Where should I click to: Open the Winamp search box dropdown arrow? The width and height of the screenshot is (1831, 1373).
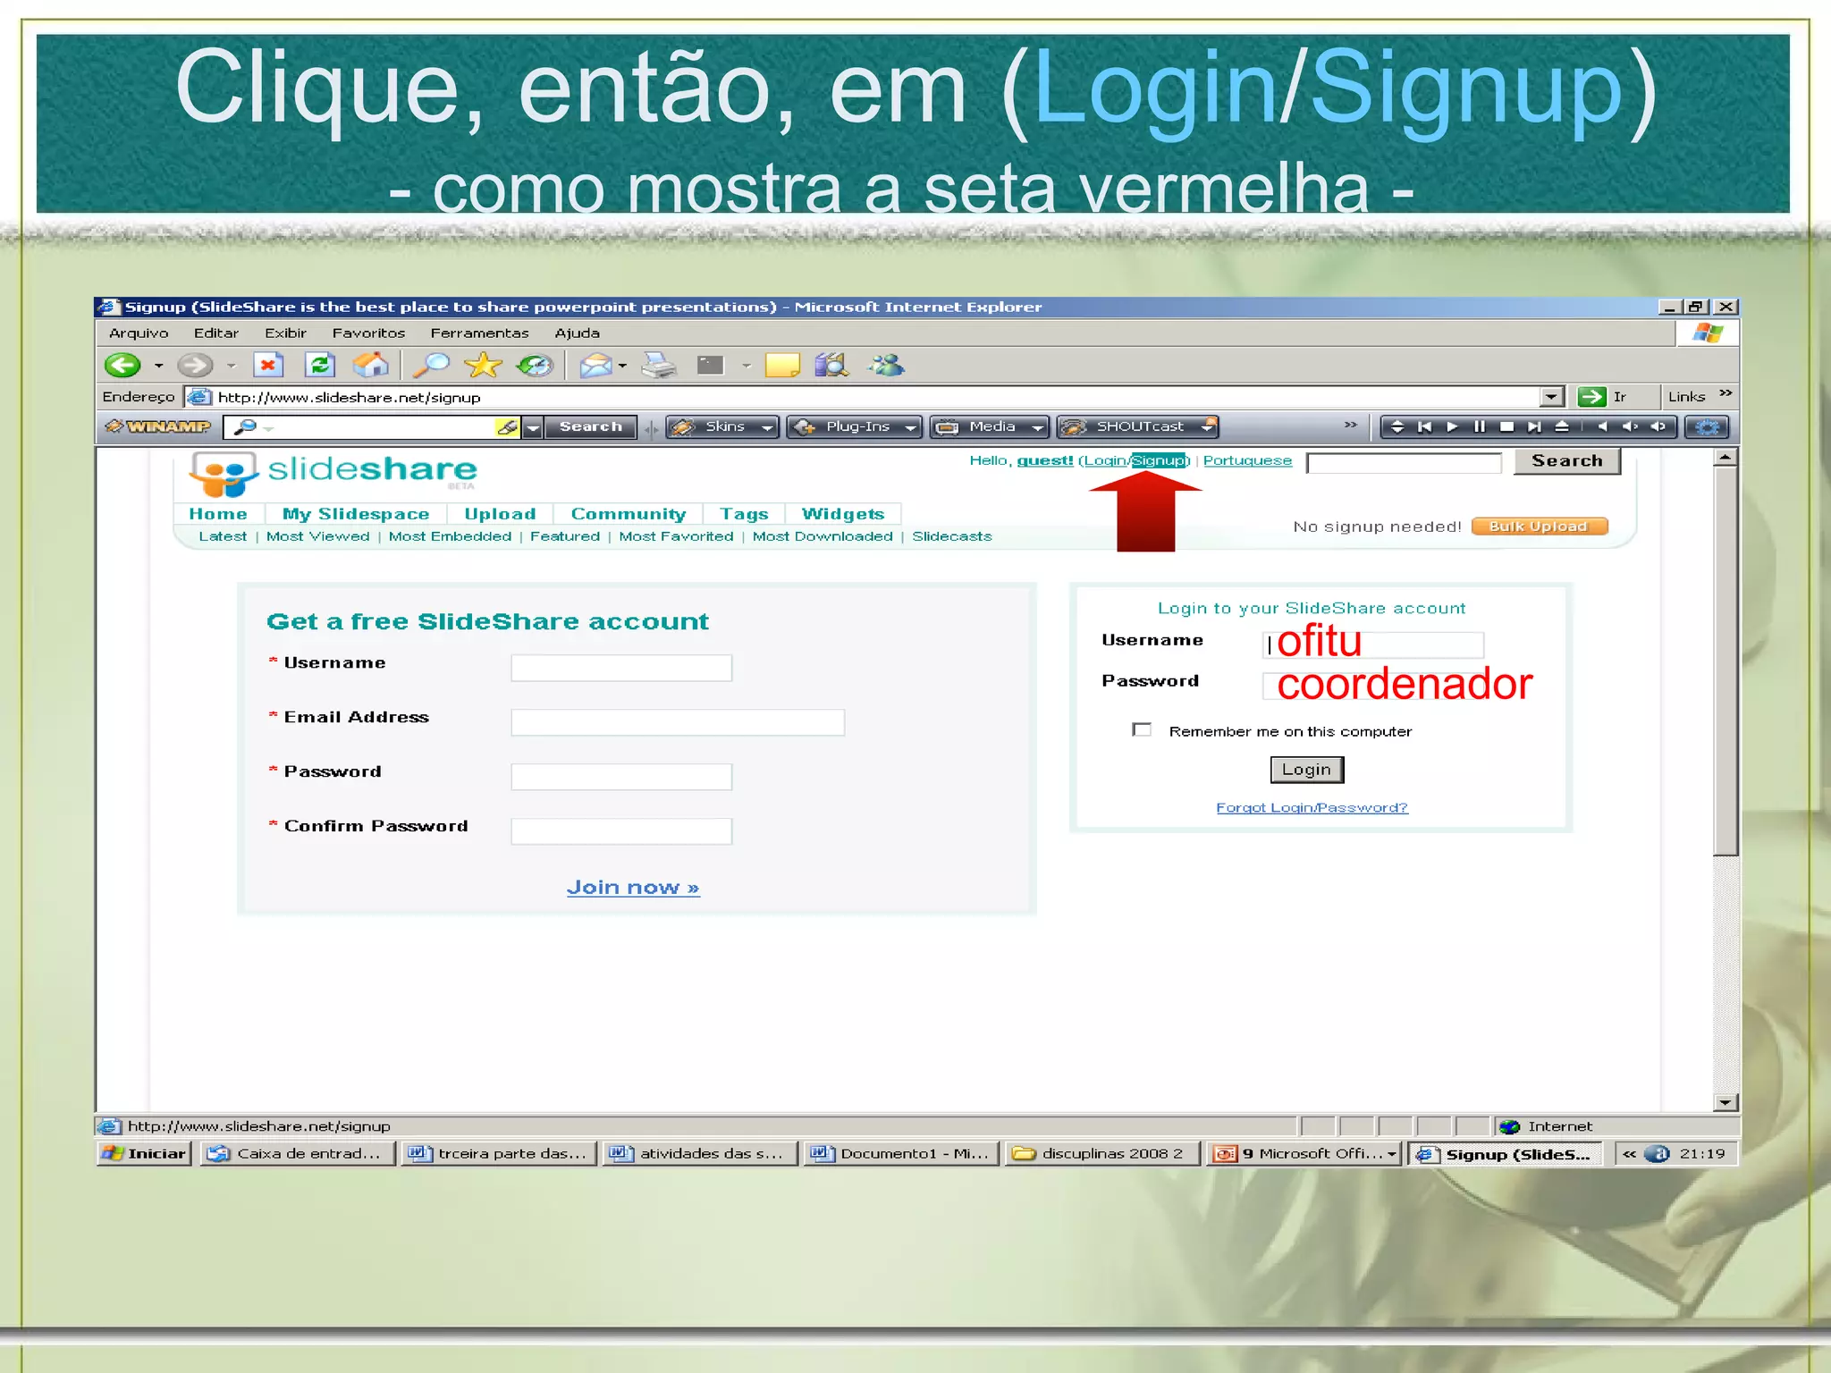[x=533, y=427]
